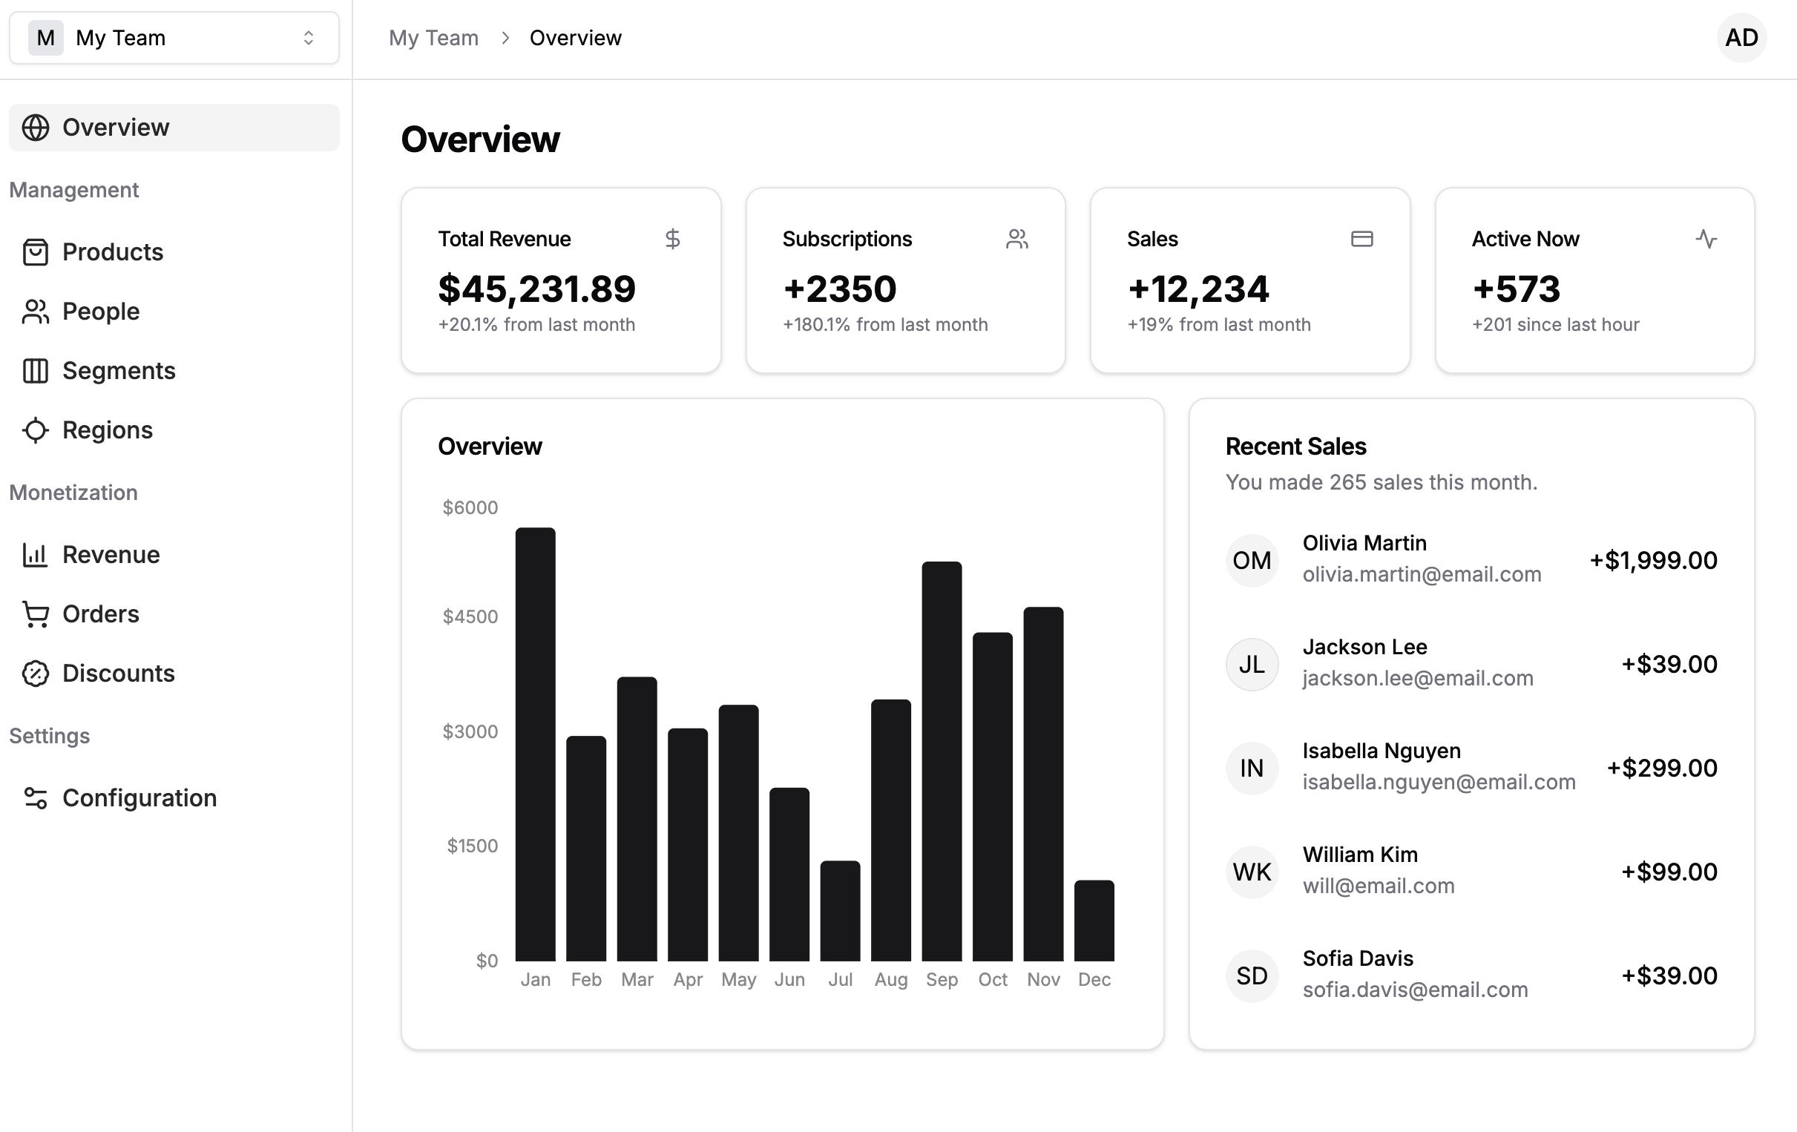1797x1132 pixels.
Task: Click the People sidebar icon
Action: pos(35,312)
